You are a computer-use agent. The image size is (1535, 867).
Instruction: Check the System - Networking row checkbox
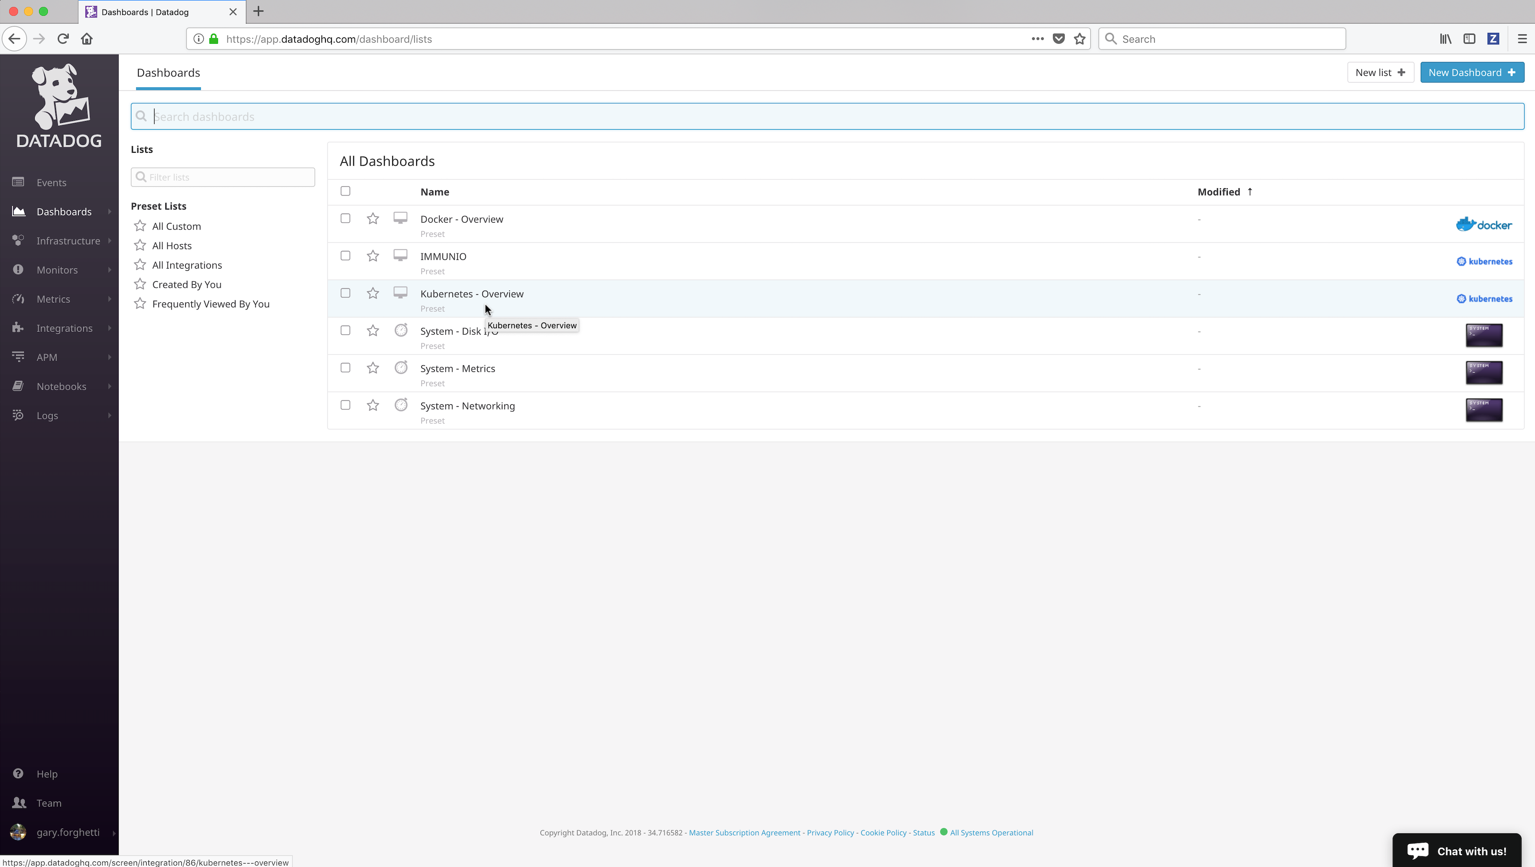point(346,405)
